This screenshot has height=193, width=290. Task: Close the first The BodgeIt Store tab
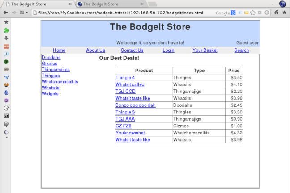tap(70, 4)
